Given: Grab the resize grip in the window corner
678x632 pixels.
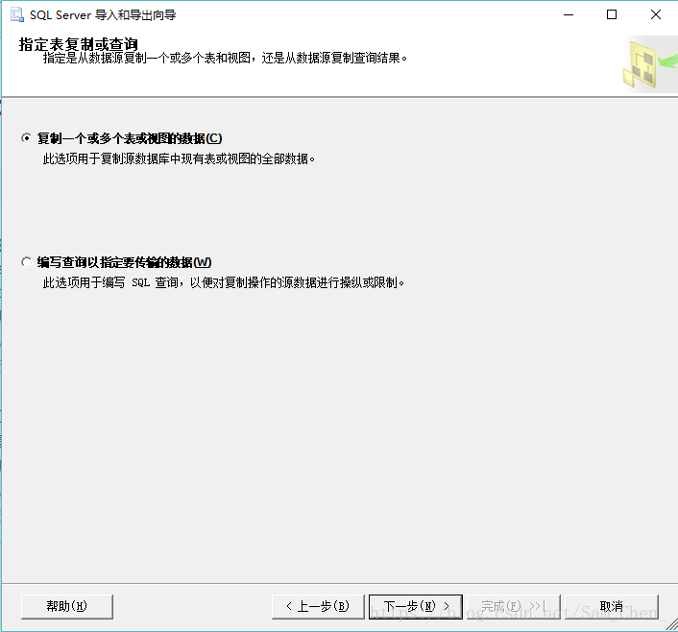Looking at the screenshot, I should point(671,624).
